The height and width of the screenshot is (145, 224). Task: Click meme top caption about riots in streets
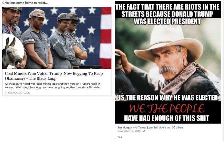(167, 14)
